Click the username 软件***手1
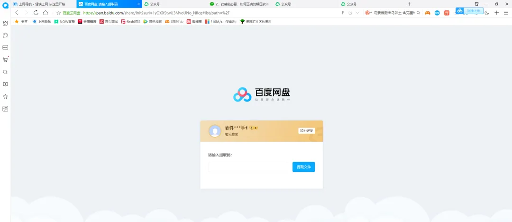Screen dimensions: 512x222 pyautogui.click(x=236, y=128)
